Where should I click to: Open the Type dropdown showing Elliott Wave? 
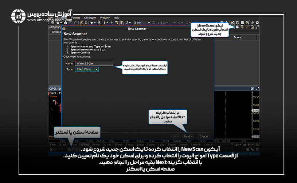tap(87, 69)
